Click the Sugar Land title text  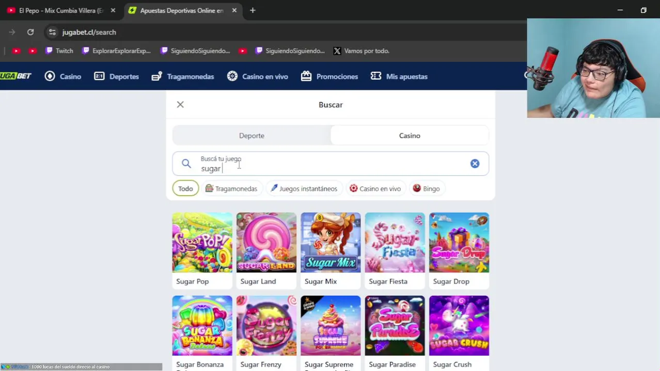coord(258,281)
